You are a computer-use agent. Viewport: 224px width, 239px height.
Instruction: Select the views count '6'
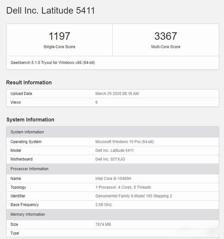(96, 102)
